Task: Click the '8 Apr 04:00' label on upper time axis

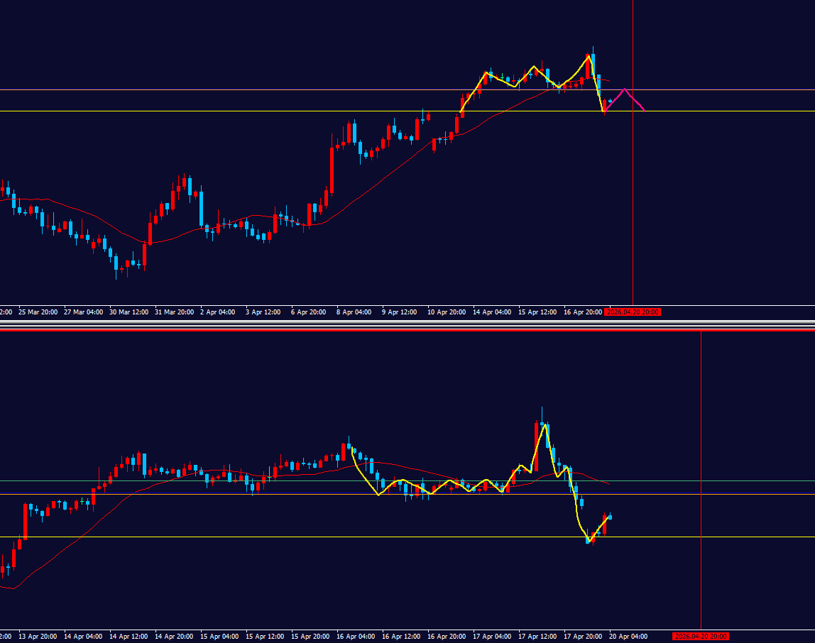Action: (354, 312)
